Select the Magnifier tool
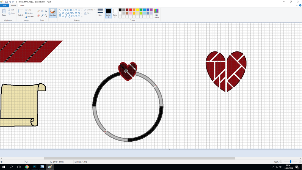 click(x=46, y=16)
